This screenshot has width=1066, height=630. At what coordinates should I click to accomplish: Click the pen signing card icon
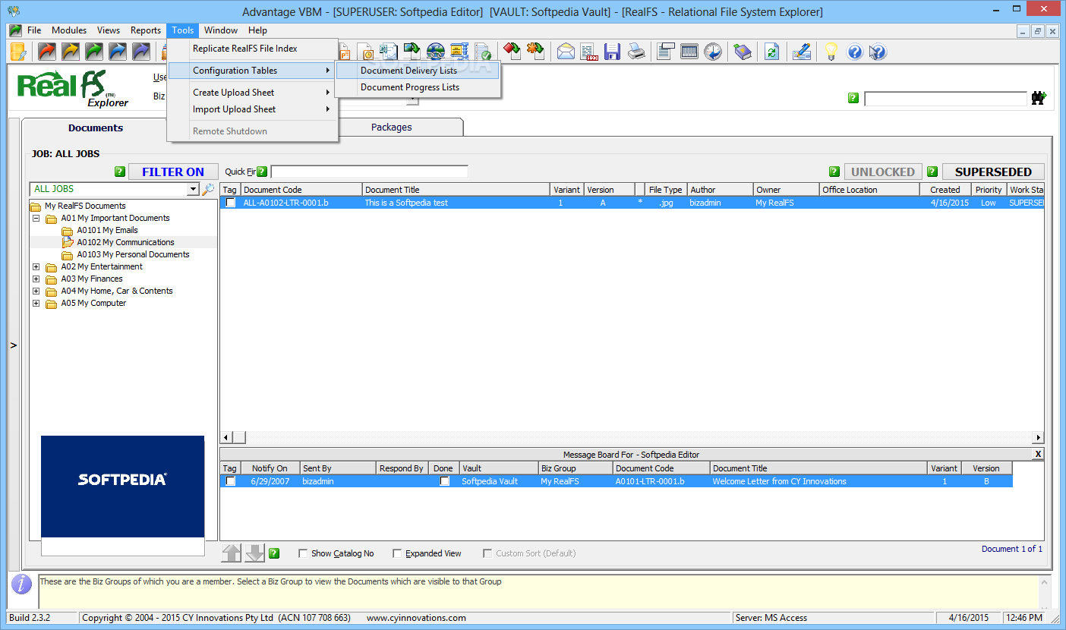tap(802, 52)
